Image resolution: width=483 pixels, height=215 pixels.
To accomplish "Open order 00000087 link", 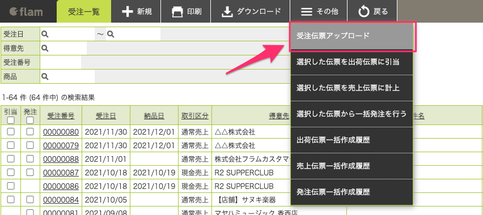I will pos(61,173).
